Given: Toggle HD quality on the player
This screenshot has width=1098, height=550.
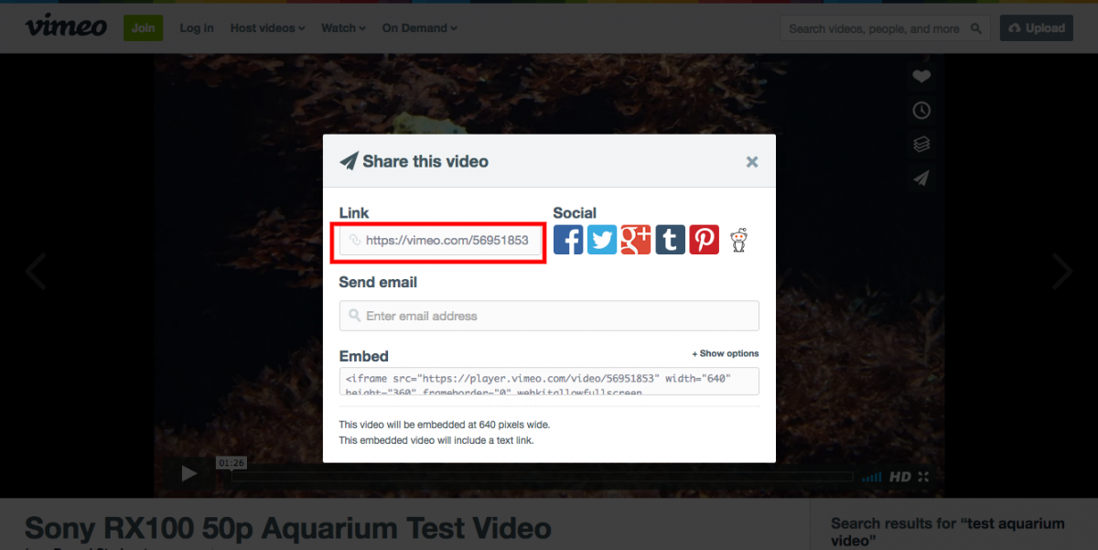Looking at the screenshot, I should (900, 477).
